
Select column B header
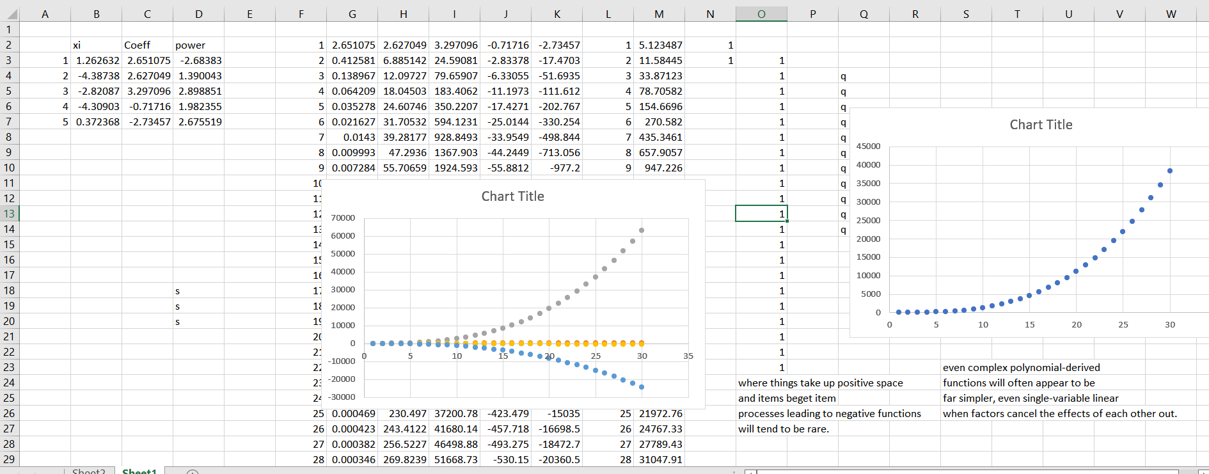[96, 14]
